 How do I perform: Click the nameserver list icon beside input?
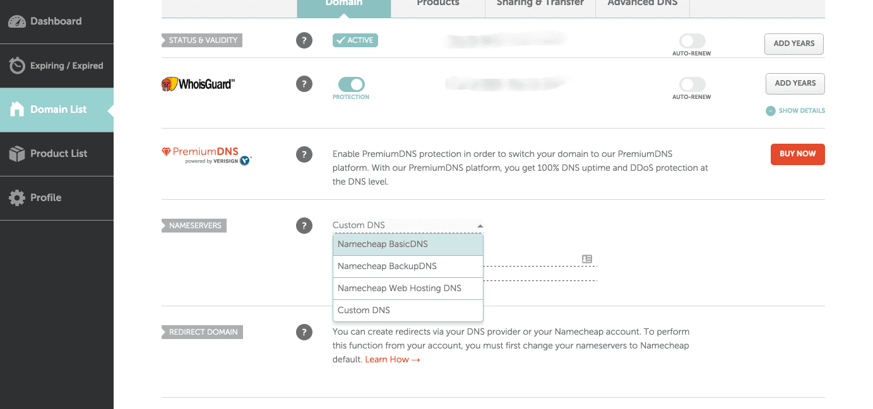pos(587,259)
